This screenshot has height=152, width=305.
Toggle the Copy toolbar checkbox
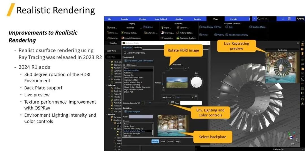coord(226,27)
